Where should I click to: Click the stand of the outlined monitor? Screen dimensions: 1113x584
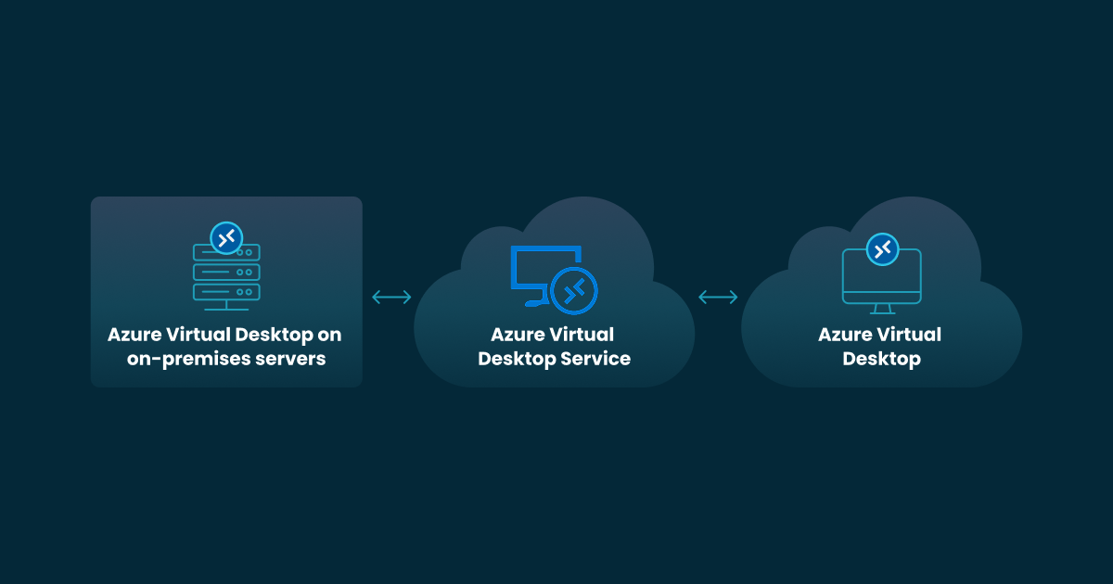(x=881, y=309)
